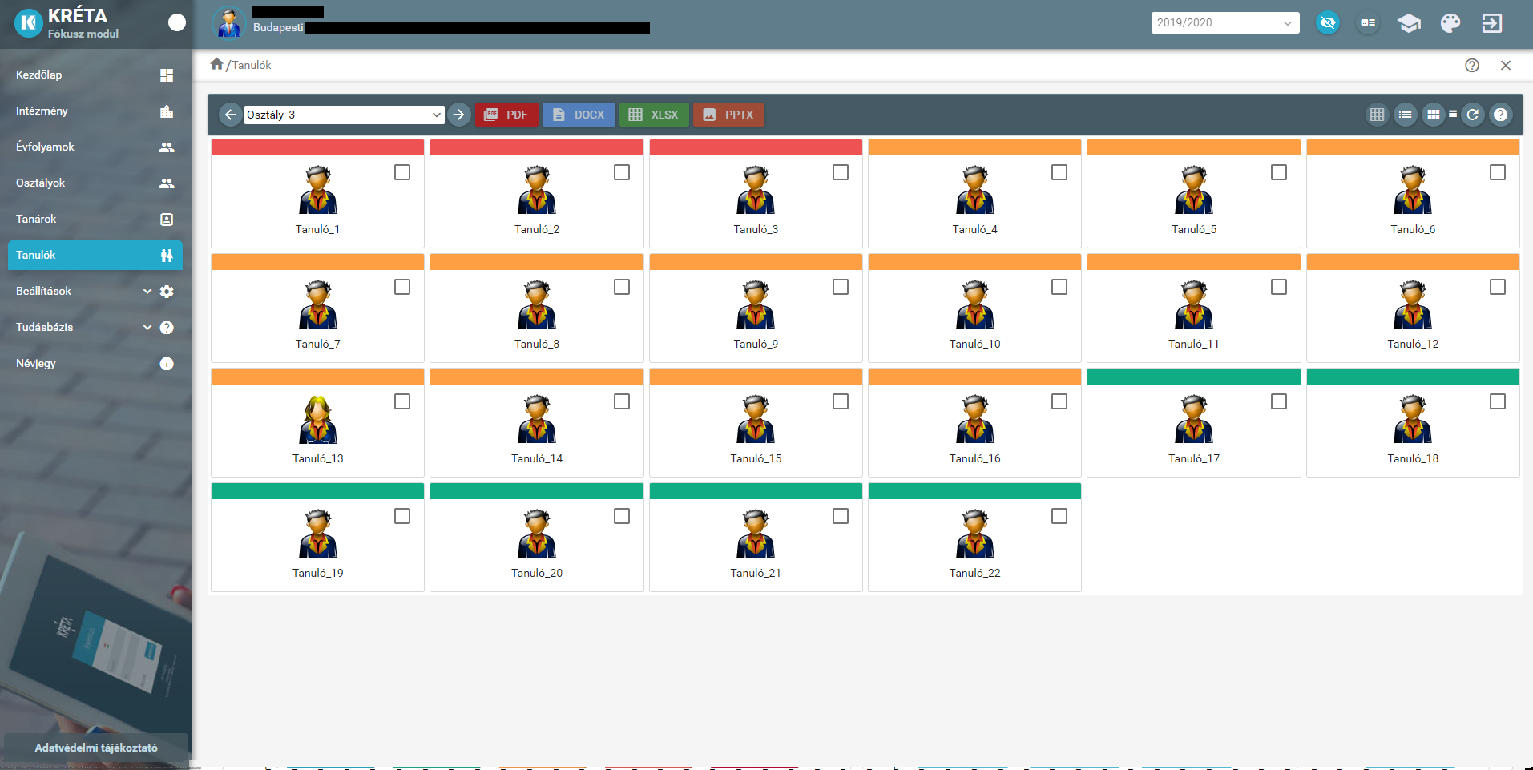The height and width of the screenshot is (770, 1533).
Task: Go to home via breadcrumb icon
Action: (216, 64)
